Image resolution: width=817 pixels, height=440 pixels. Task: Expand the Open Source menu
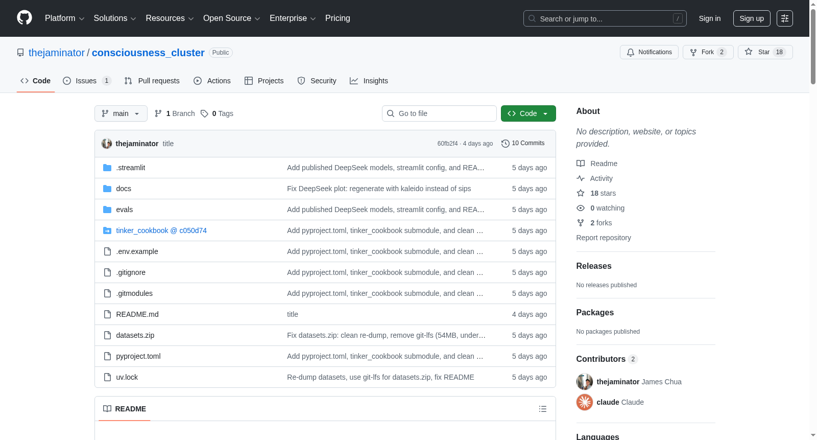[232, 18]
